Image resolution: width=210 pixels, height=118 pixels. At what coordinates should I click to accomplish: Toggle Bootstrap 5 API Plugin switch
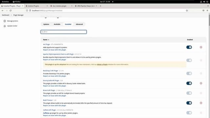tap(189, 73)
